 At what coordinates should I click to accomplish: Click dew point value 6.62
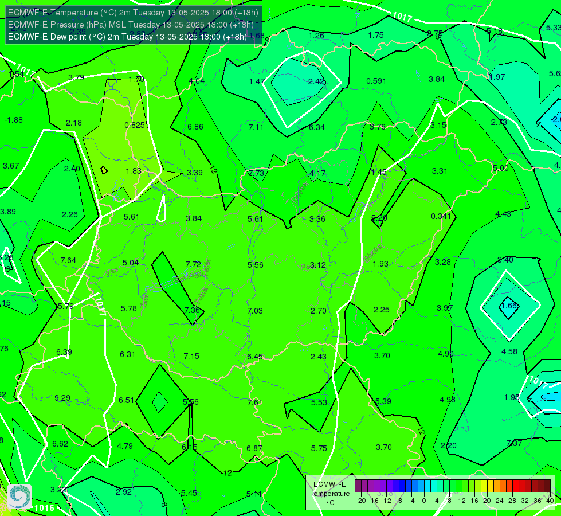(x=60, y=444)
